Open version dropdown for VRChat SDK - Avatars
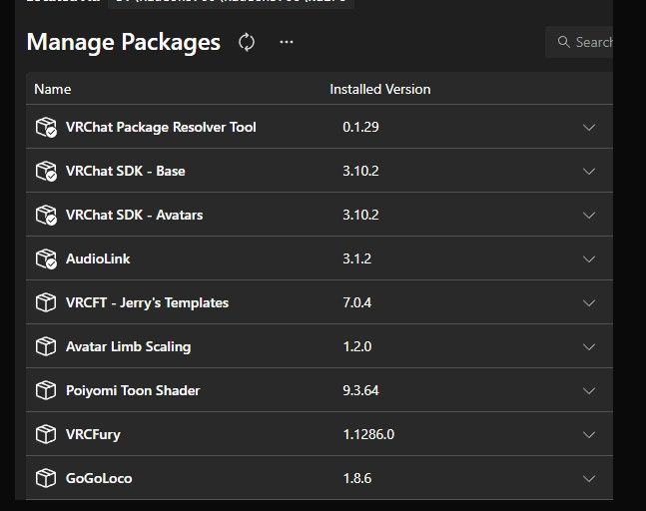646x511 pixels. (589, 215)
